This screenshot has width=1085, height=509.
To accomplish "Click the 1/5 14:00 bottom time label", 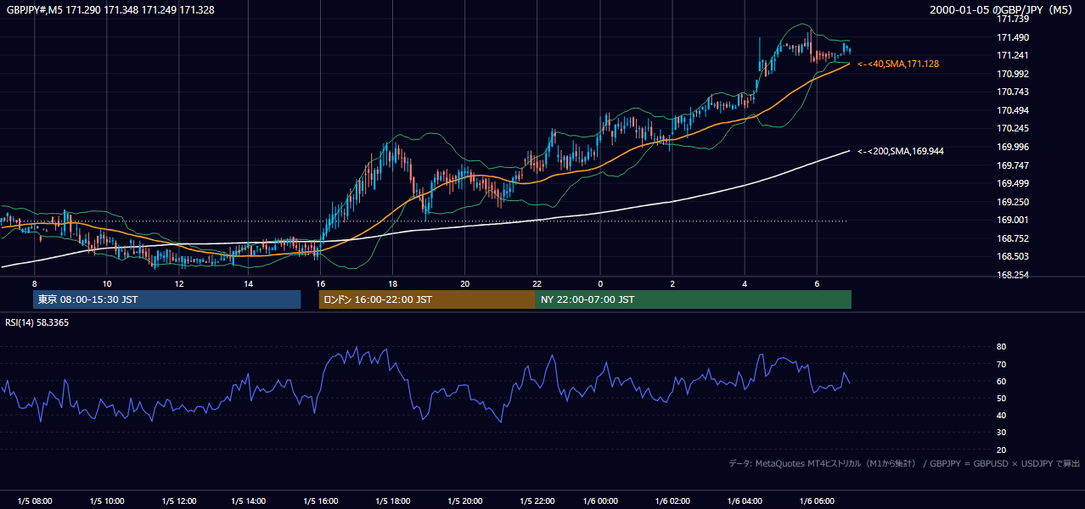I will tap(248, 501).
